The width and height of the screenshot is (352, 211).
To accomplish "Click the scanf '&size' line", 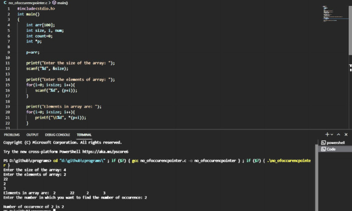I will pyautogui.click(x=47, y=69).
